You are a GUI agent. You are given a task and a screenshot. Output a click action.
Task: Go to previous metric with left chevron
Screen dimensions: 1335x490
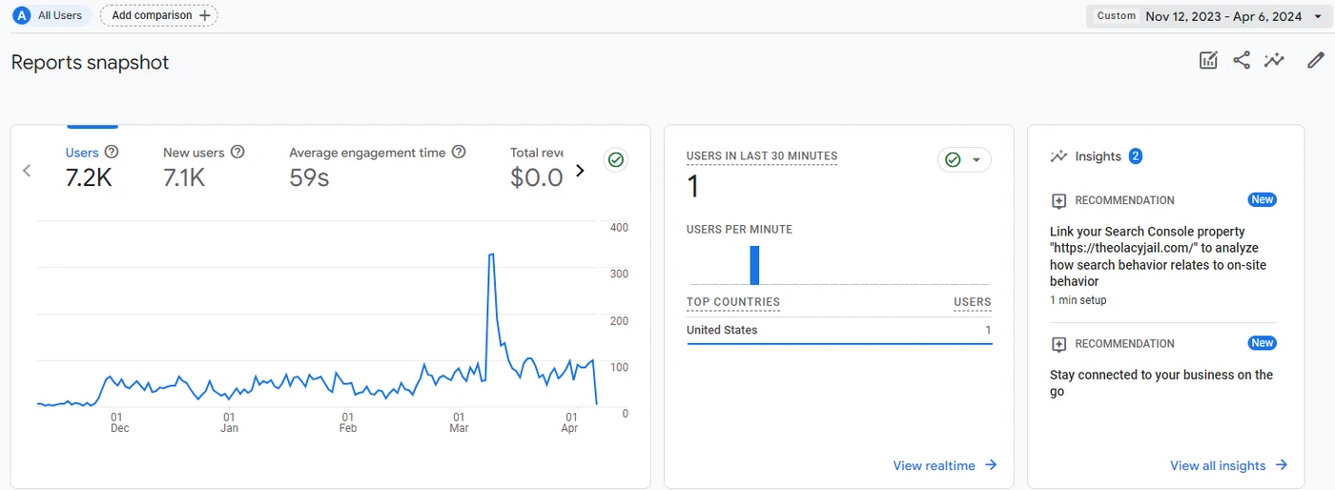[x=27, y=171]
